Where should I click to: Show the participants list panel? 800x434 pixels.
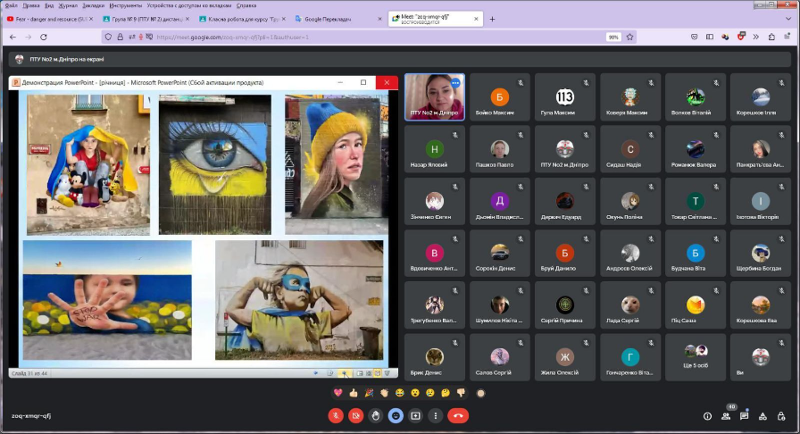coord(726,416)
